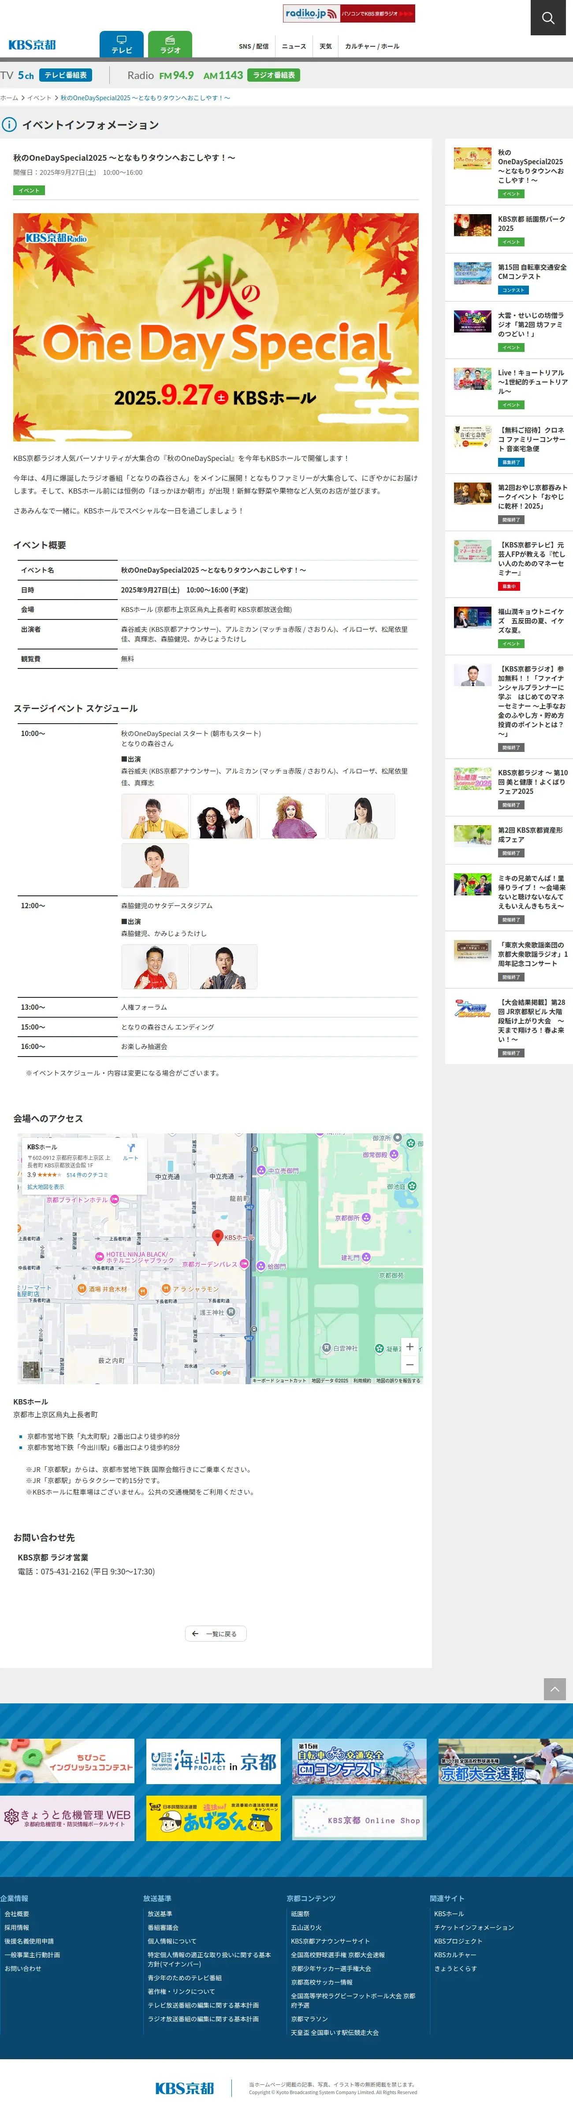Click the back-to-top arrow button
This screenshot has width=573, height=2110.
(x=554, y=1689)
